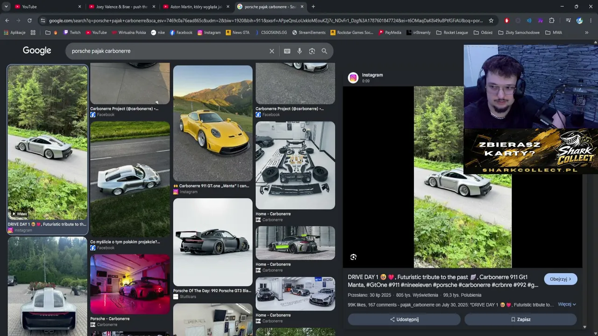The height and width of the screenshot is (336, 598).
Task: Open the Wirtualna Polska bookmark
Action: click(x=128, y=33)
